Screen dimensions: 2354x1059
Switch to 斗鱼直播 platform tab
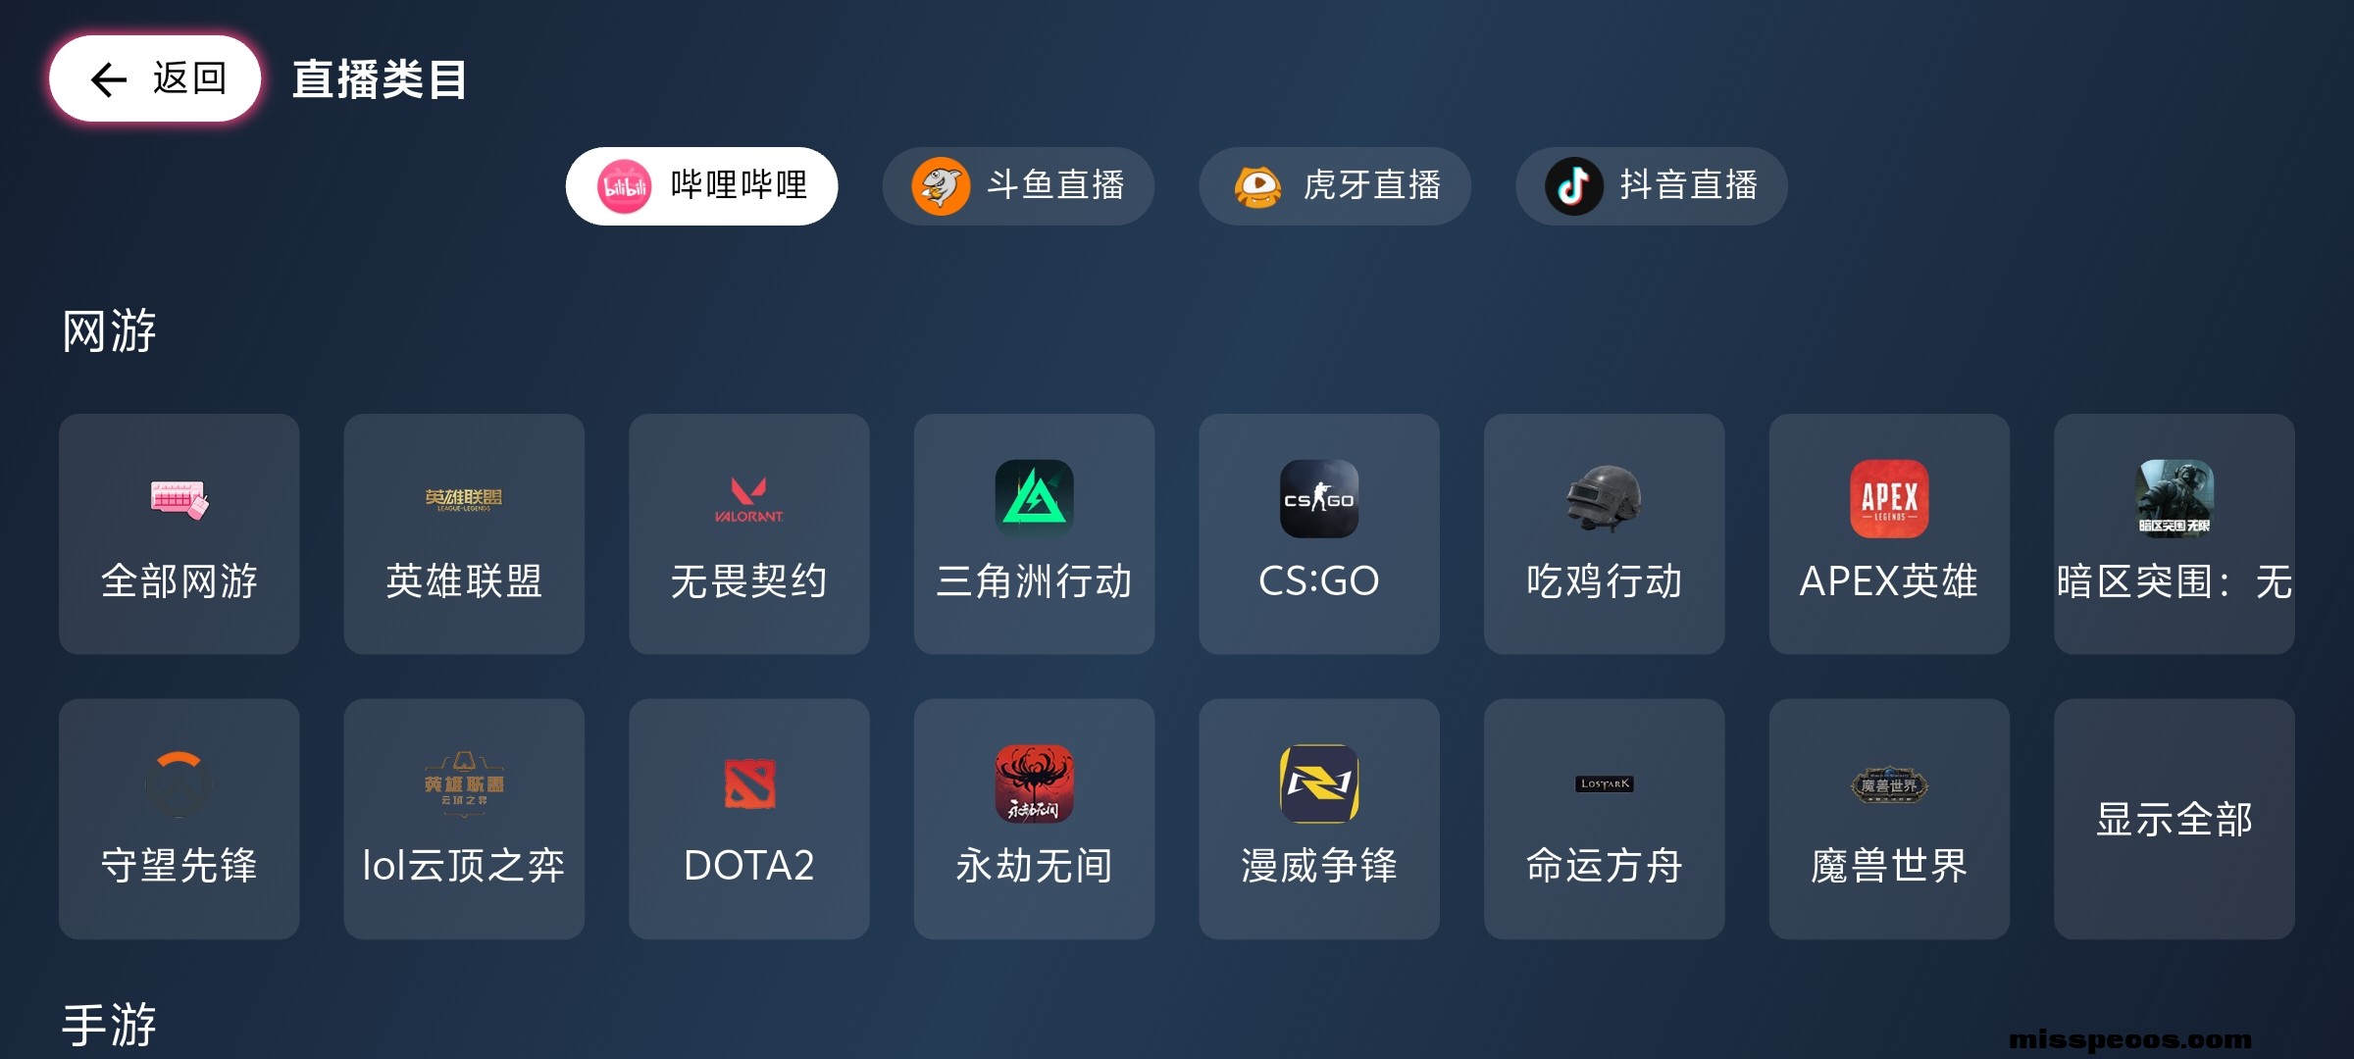[x=1018, y=185]
